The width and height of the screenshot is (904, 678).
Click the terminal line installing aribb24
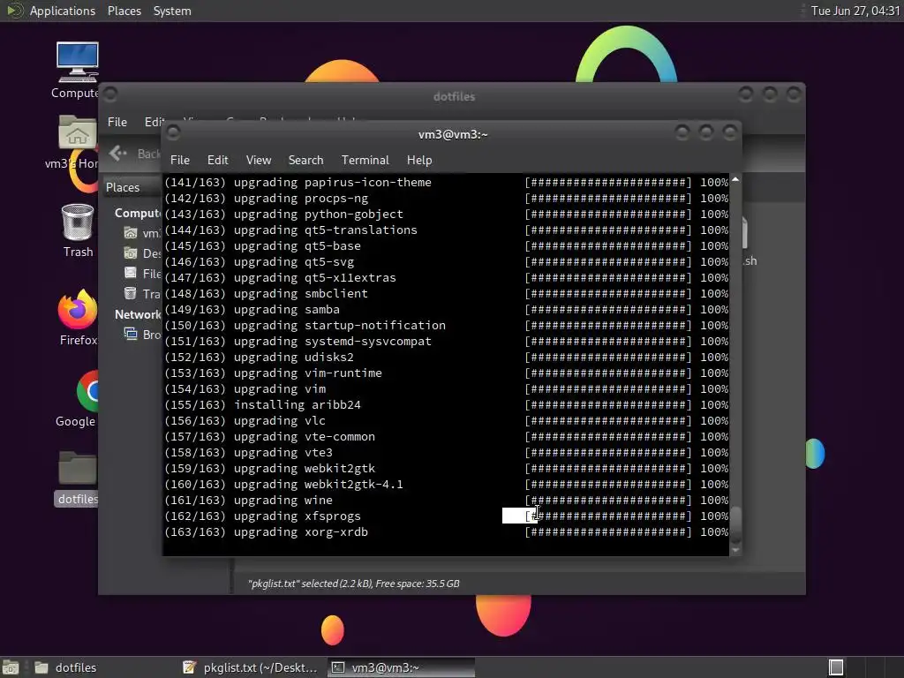446,404
